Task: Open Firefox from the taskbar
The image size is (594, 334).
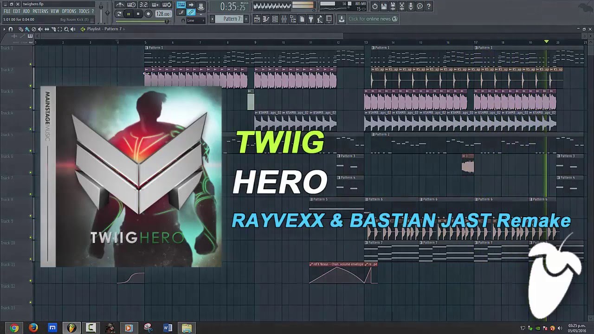Action: pyautogui.click(x=33, y=328)
